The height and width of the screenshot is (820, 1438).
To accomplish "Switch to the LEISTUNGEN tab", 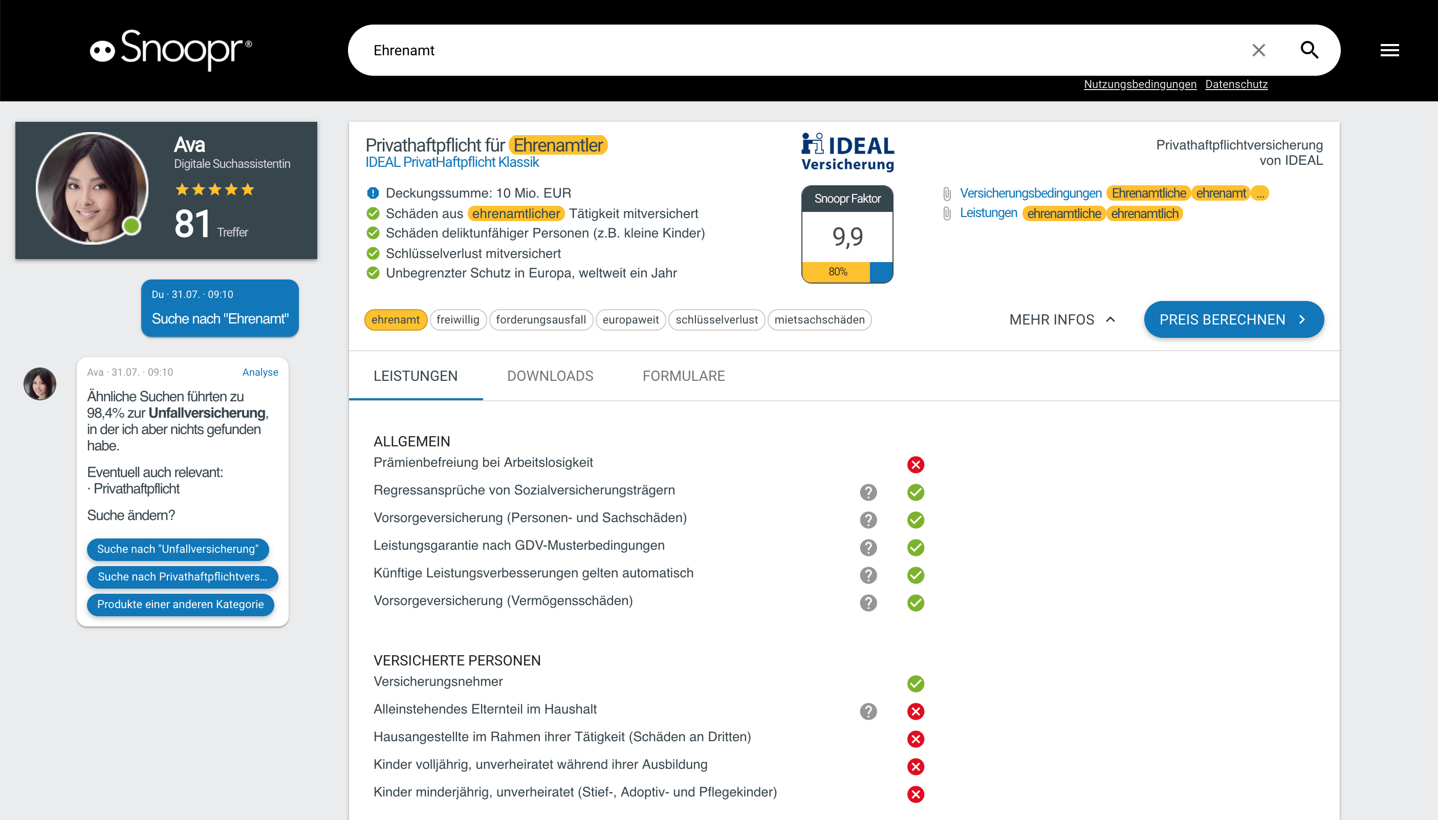I will click(x=416, y=376).
